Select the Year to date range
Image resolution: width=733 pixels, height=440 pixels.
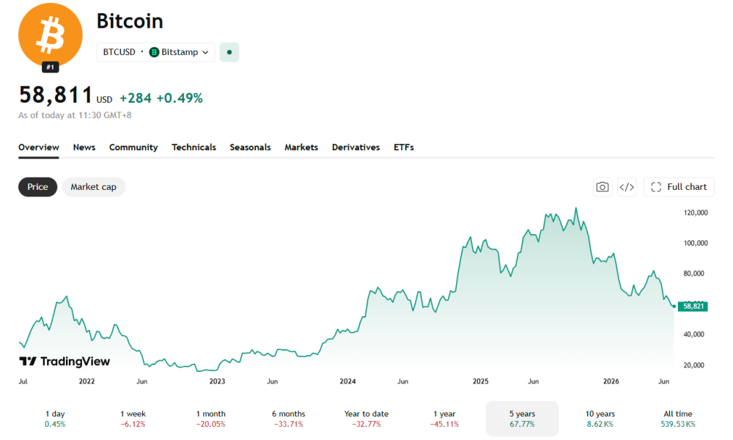(366, 419)
